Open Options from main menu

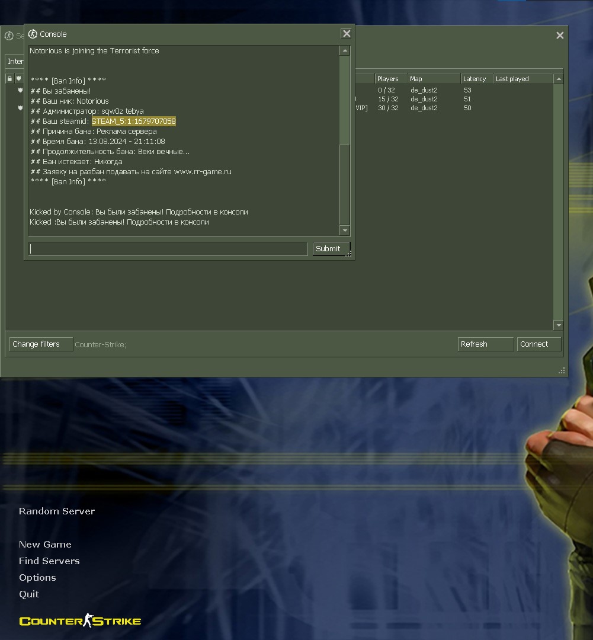coord(37,578)
